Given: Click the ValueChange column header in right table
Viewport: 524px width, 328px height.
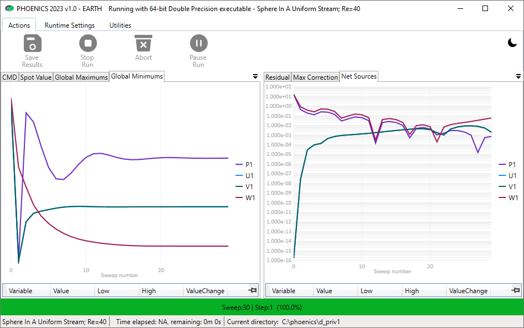Looking at the screenshot, I should pyautogui.click(x=468, y=290).
